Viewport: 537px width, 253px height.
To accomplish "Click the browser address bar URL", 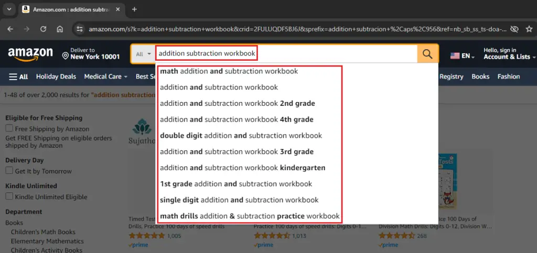I will [x=298, y=29].
